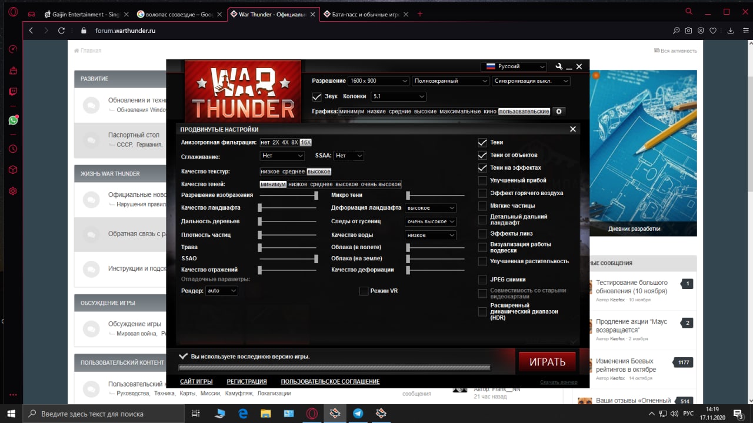Set texture quality to среднее
Viewport: 753px width, 423px height.
coord(294,172)
